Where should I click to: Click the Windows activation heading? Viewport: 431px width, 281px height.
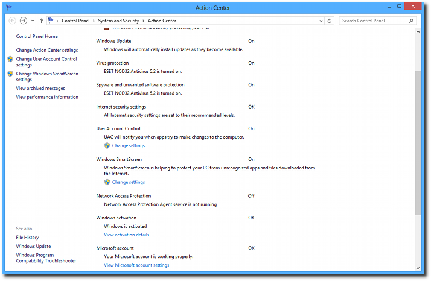point(117,218)
